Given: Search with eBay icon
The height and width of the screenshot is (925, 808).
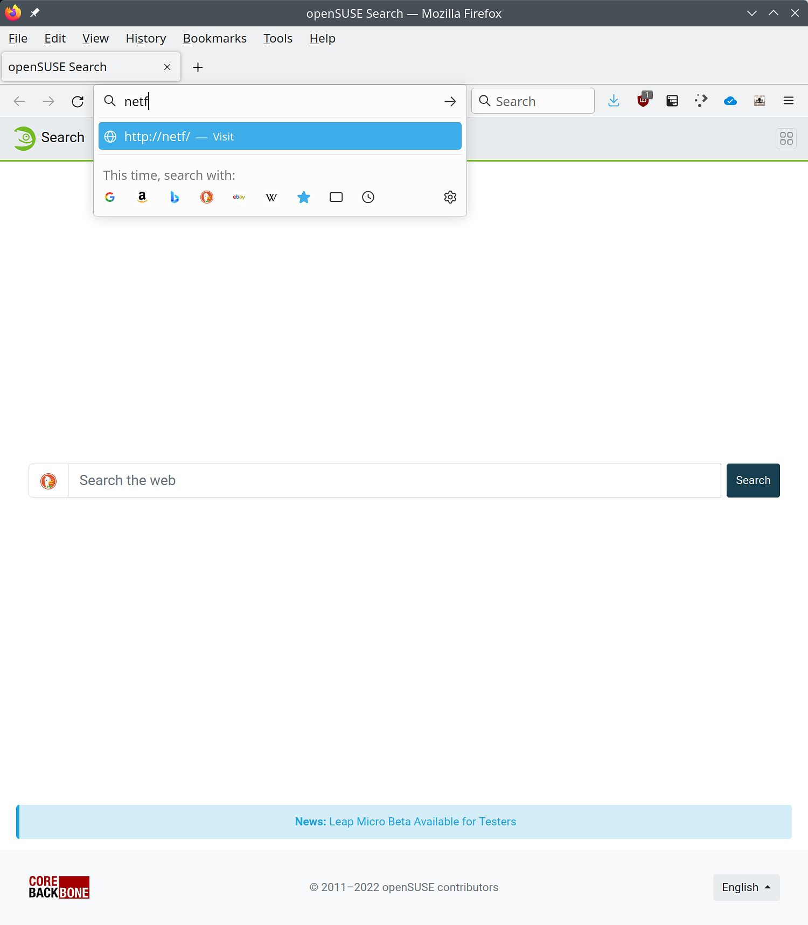Looking at the screenshot, I should [x=239, y=197].
